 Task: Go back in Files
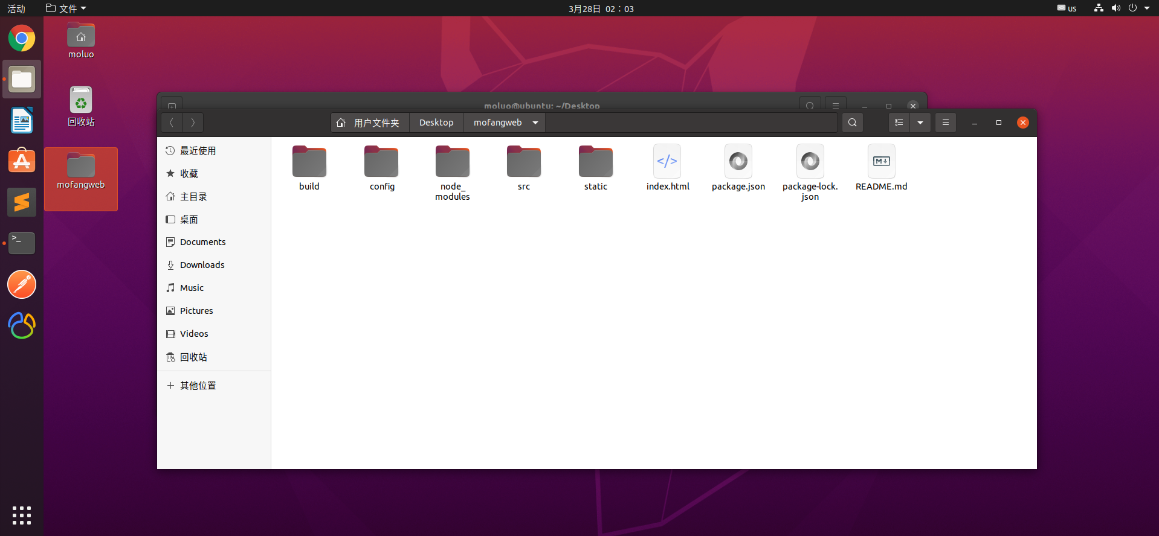coord(172,123)
